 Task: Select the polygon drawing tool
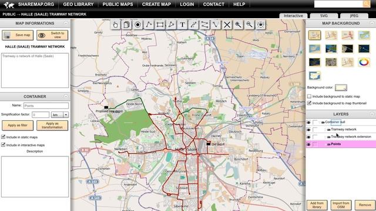(x=171, y=25)
